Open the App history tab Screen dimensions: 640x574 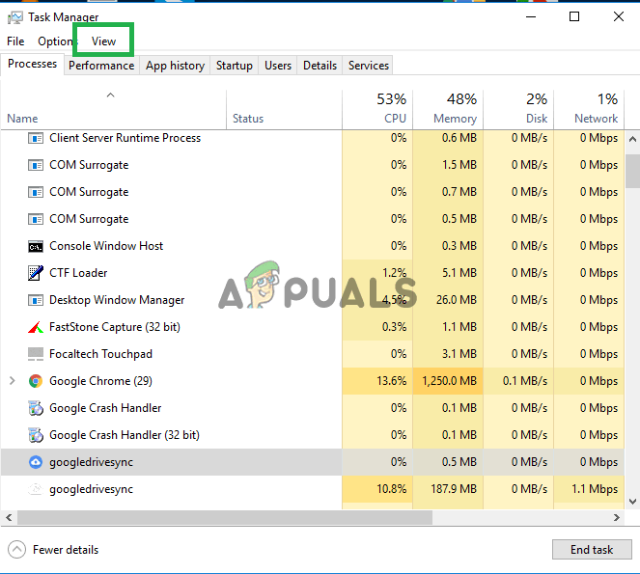click(175, 66)
